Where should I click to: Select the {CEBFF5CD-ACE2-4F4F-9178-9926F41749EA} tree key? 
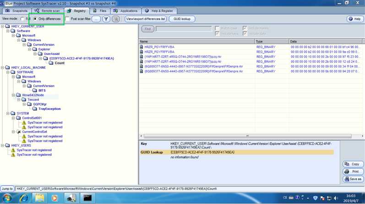pyautogui.click(x=82, y=59)
